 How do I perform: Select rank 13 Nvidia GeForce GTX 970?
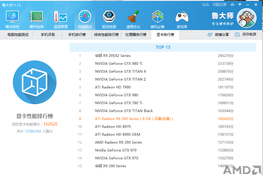point(163,150)
